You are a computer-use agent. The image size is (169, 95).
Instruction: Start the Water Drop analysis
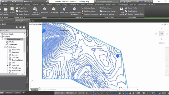[64, 10]
